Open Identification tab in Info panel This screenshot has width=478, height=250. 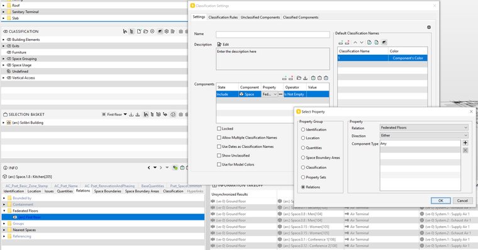point(14,191)
